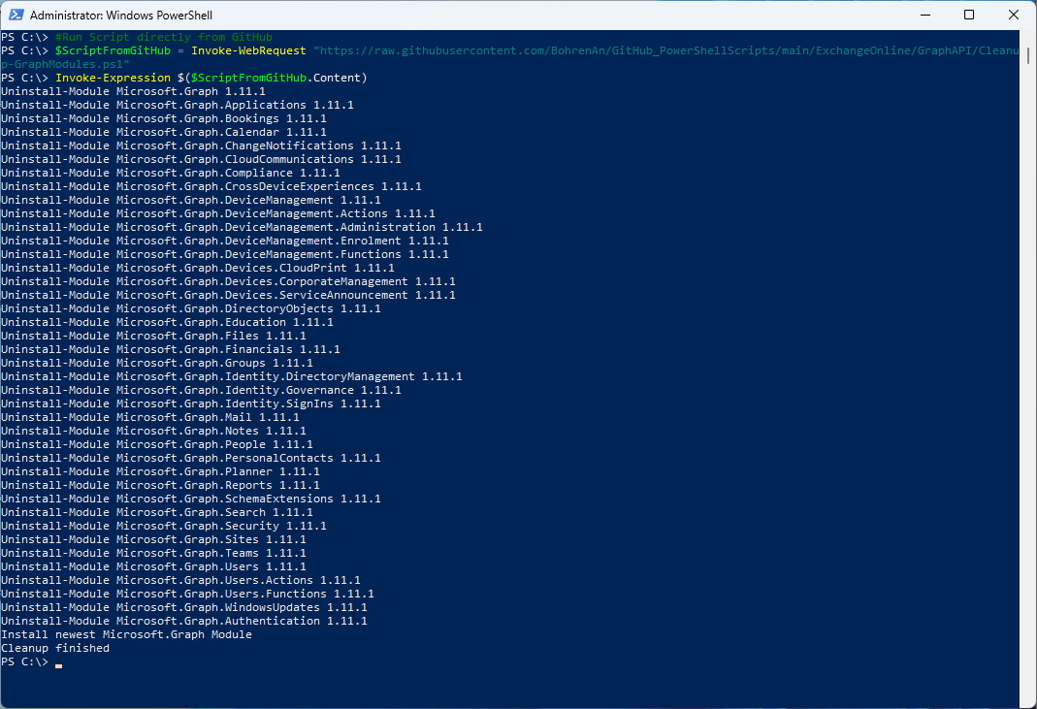Click the 'Microsoft.Graph.Devices.CloudPrint 1.11.1' line

[x=198, y=268]
